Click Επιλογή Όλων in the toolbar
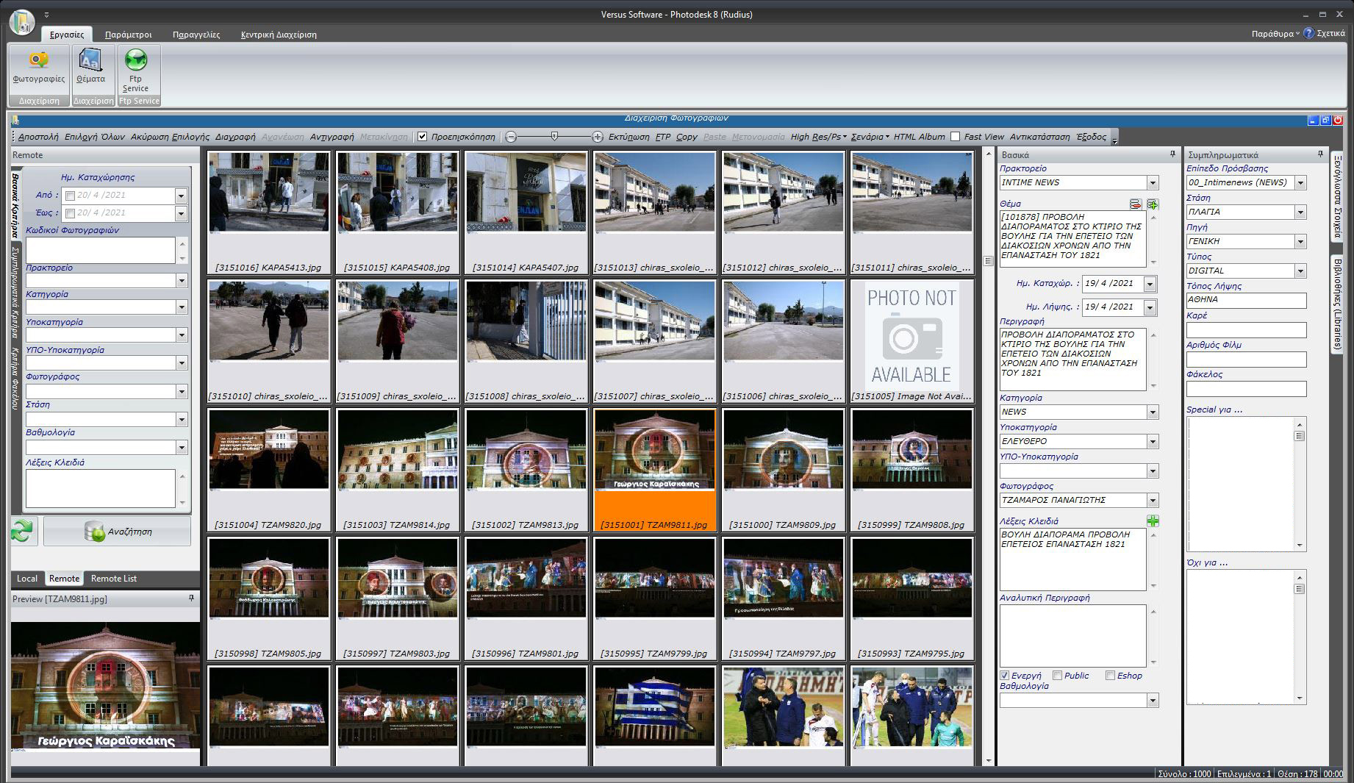The width and height of the screenshot is (1354, 783). point(94,137)
